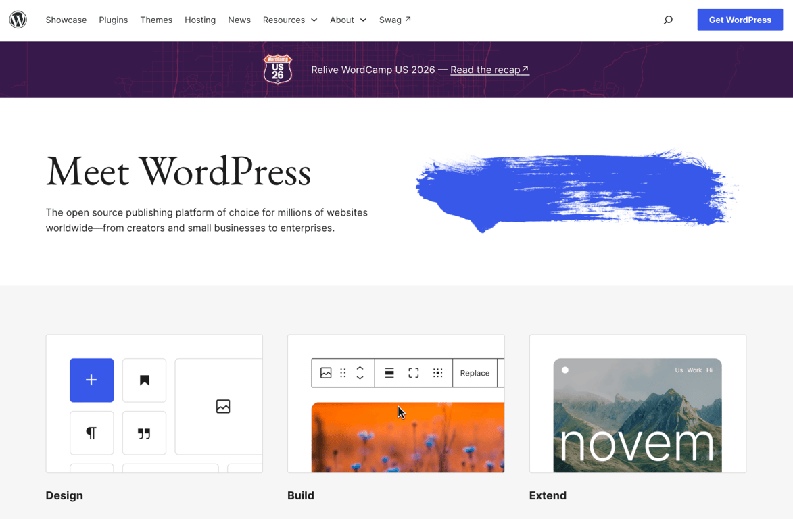Click the drag handle dots icon

pyautogui.click(x=343, y=373)
